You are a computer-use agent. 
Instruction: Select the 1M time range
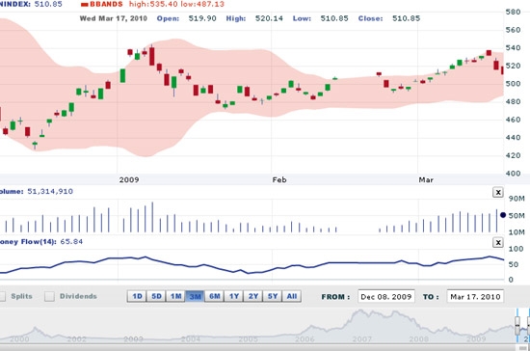coord(175,296)
